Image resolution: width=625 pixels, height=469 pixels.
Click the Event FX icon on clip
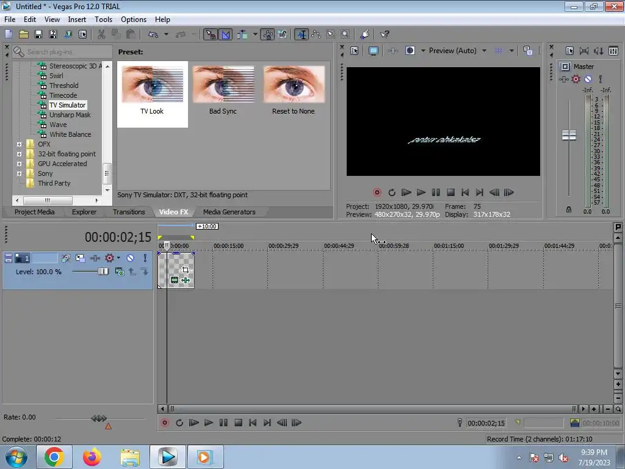(x=186, y=280)
